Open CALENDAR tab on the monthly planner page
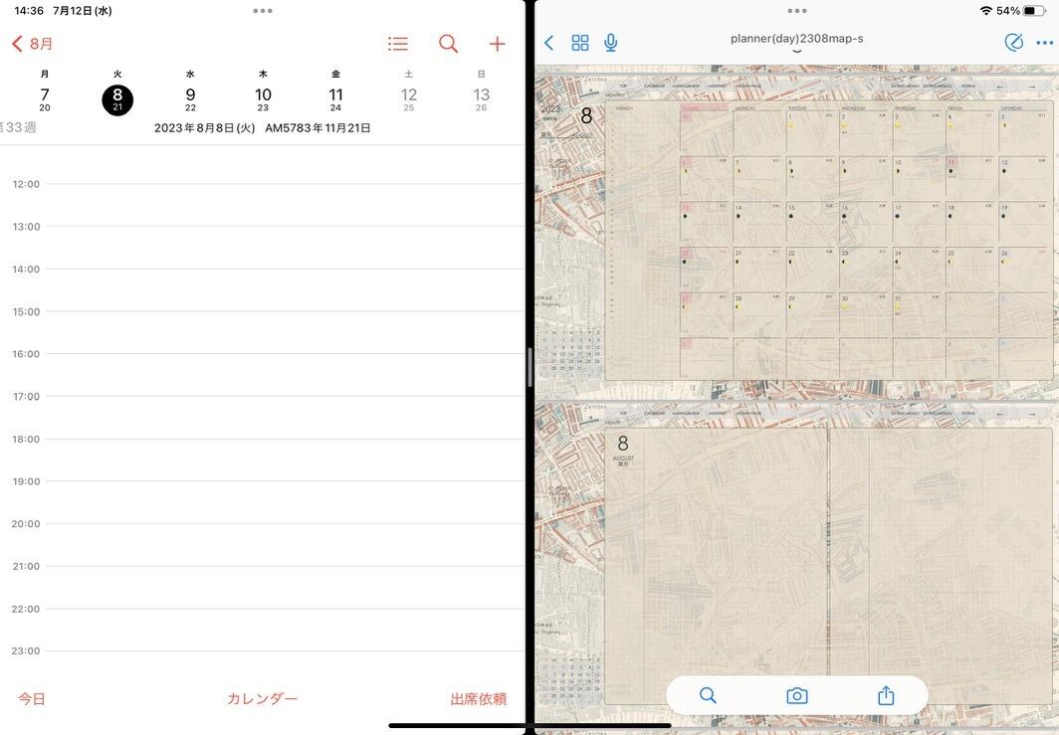This screenshot has width=1059, height=735. tap(655, 87)
